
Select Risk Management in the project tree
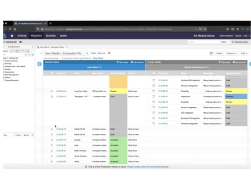(12, 75)
